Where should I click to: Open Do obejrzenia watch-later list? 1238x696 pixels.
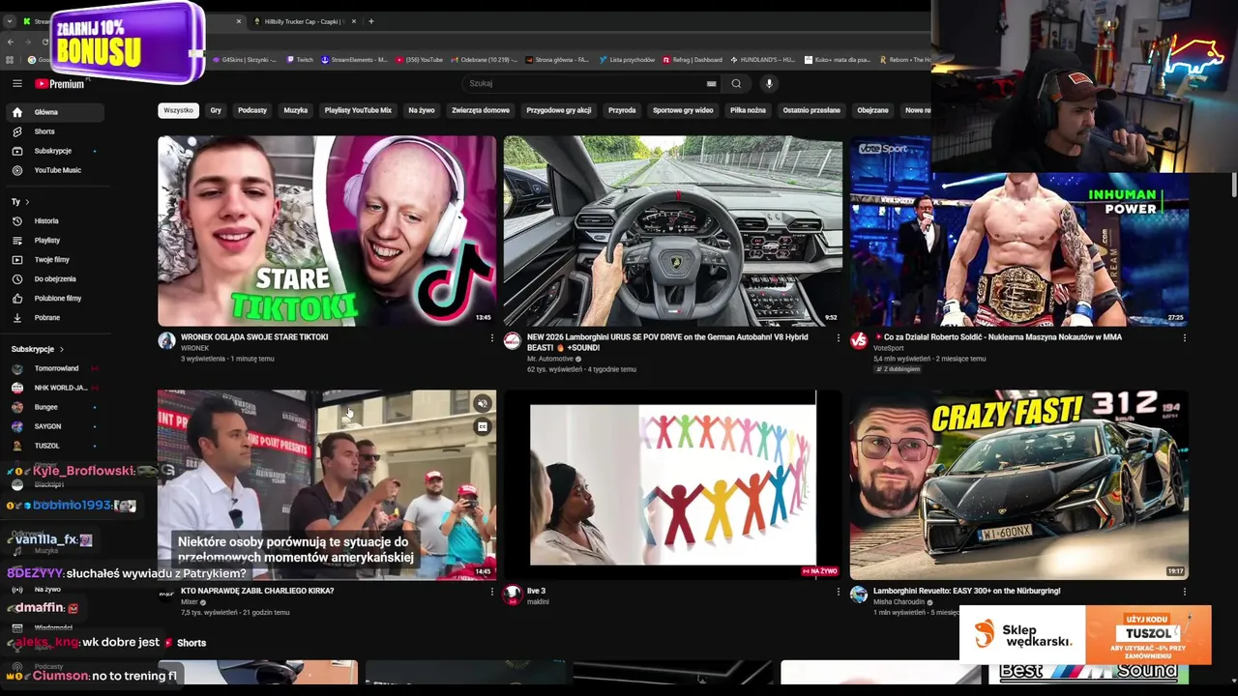click(54, 278)
